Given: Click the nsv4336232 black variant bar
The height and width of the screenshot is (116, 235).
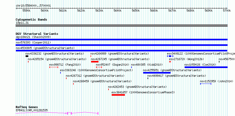Looking at the screenshot, I should coord(27,56).
